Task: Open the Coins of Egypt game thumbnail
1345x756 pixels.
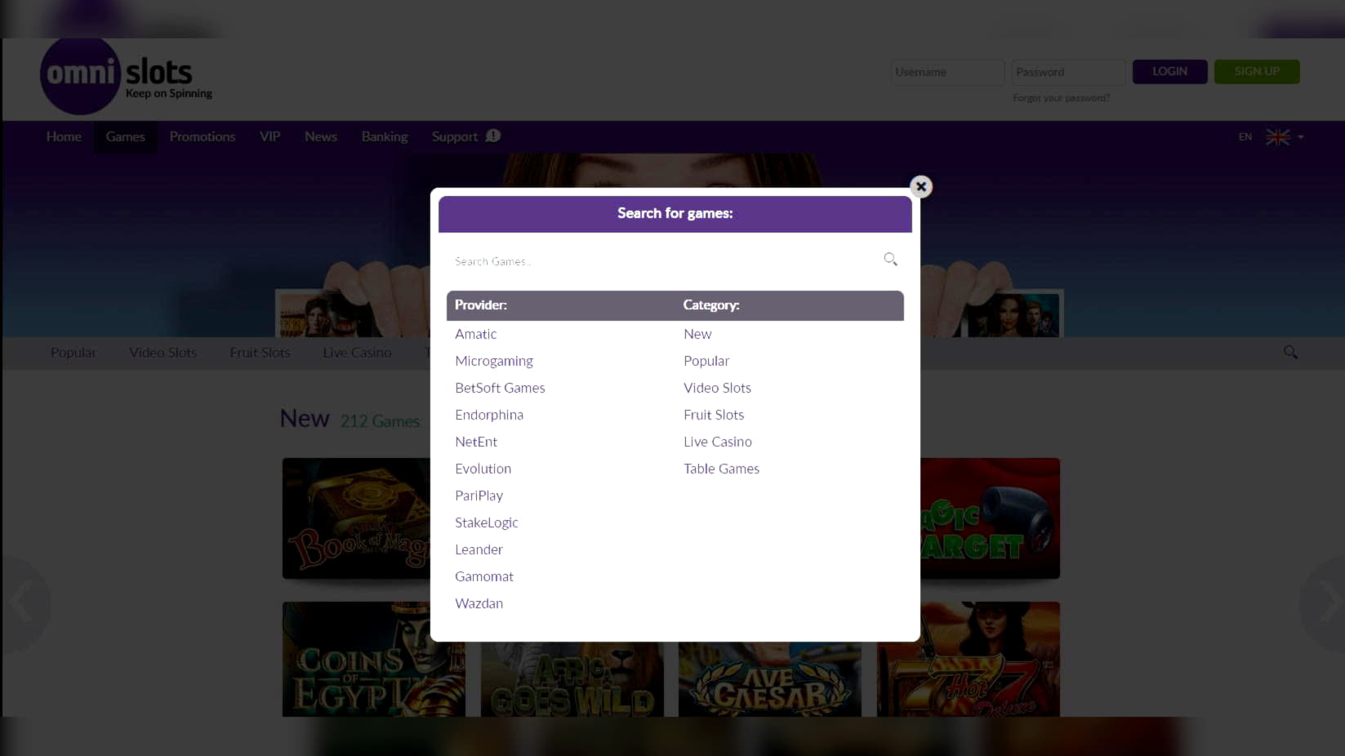Action: coord(373,660)
